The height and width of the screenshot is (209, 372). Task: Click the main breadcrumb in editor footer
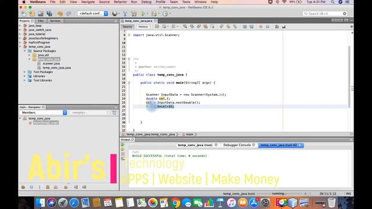pos(189,134)
